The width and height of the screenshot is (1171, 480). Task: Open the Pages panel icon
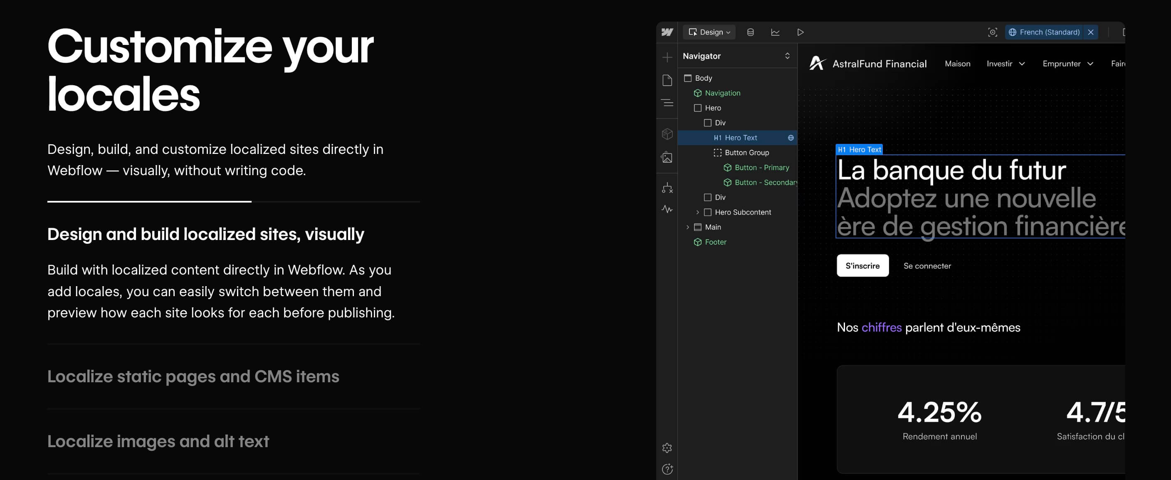667,80
